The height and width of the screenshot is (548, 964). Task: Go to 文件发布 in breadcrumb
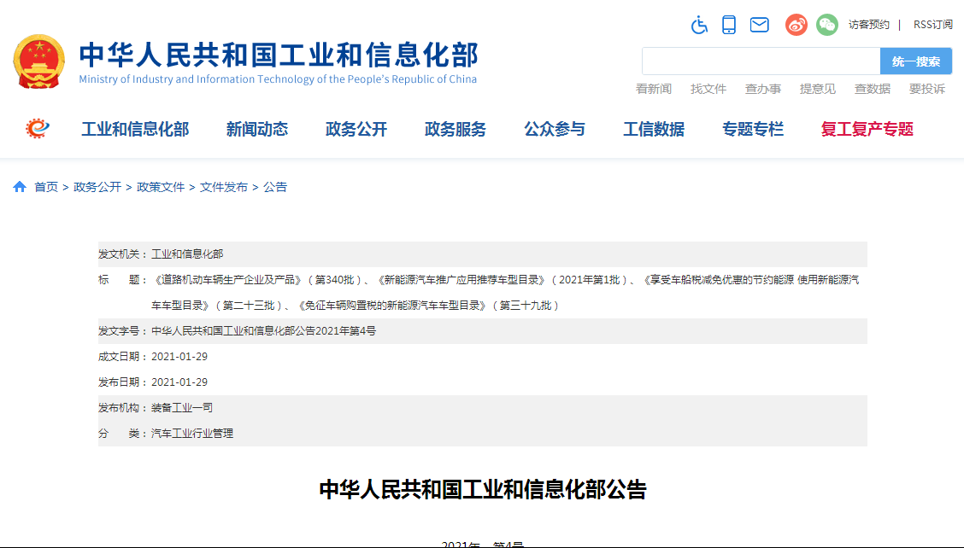224,187
